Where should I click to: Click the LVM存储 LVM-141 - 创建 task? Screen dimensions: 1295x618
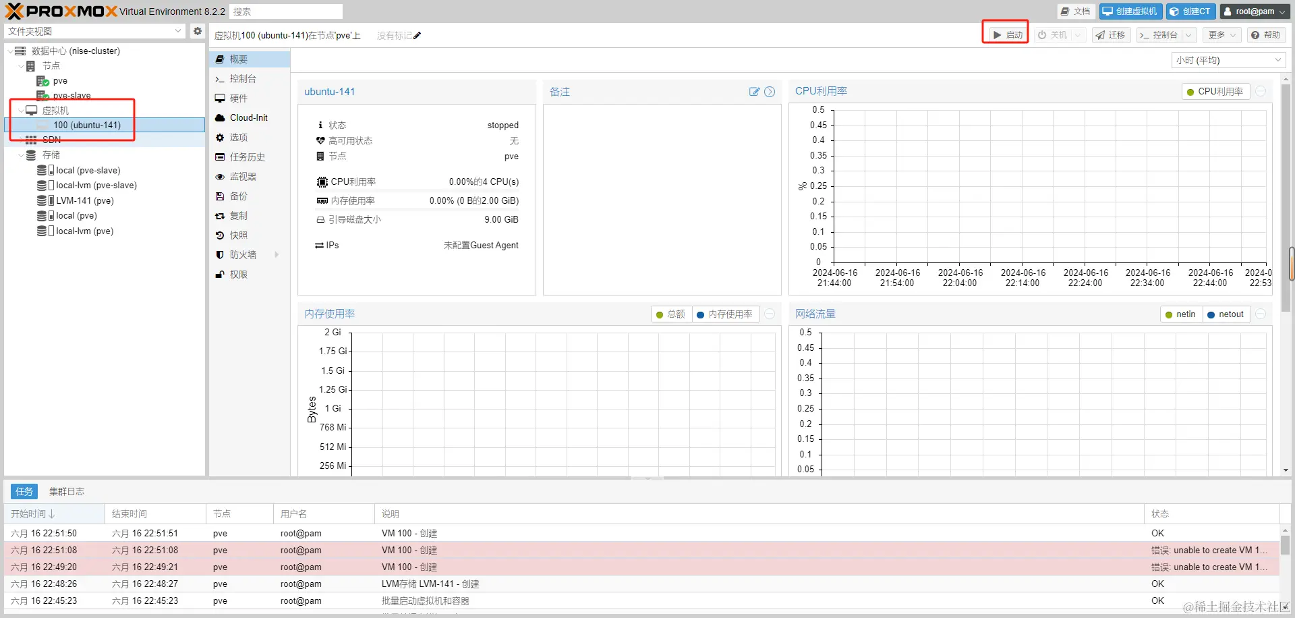point(430,584)
